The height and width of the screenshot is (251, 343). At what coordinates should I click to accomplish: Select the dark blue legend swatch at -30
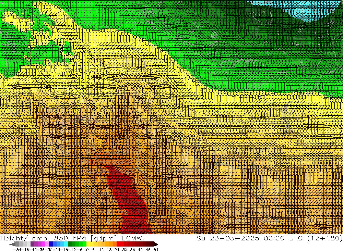point(51,244)
